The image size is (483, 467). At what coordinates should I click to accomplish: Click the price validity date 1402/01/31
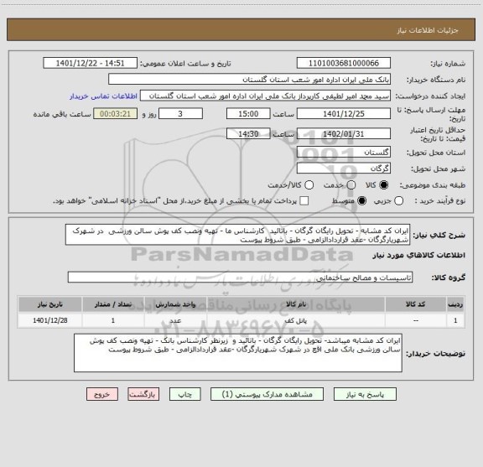[x=344, y=133]
